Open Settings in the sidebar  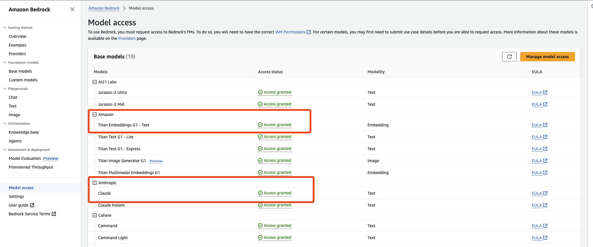coord(16,196)
